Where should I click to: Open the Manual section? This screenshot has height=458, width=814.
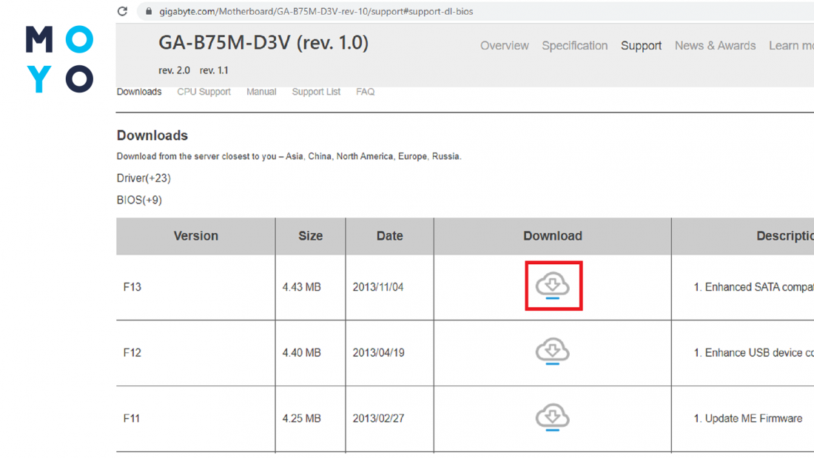coord(261,92)
